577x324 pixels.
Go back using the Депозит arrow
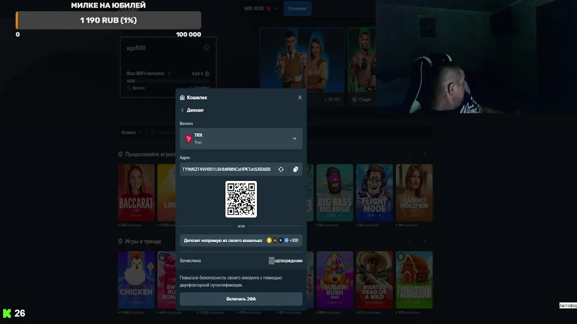[183, 110]
